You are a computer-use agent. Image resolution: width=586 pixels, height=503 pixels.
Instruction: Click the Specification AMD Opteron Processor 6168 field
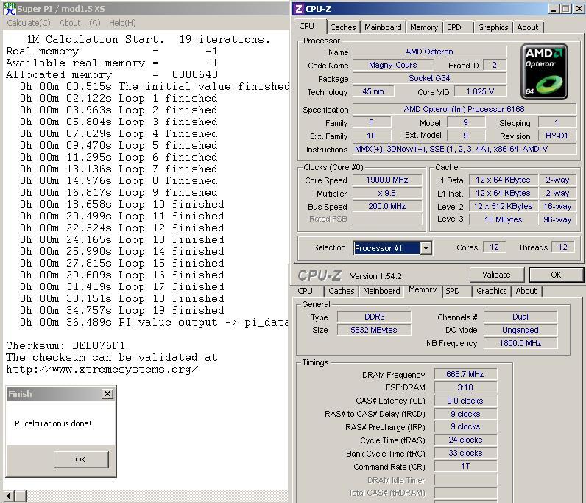pos(465,109)
